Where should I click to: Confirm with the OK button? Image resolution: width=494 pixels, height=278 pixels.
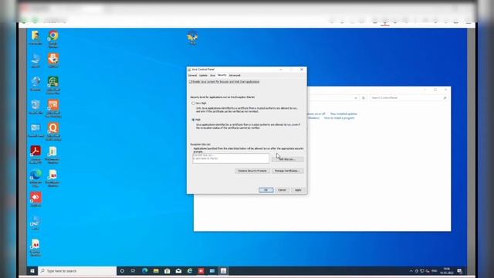click(266, 190)
